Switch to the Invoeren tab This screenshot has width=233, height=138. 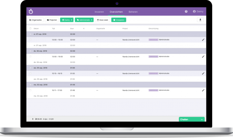click(x=99, y=12)
